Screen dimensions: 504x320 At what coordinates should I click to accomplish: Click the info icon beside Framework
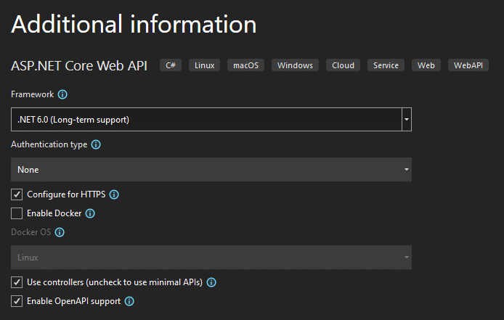click(x=62, y=94)
